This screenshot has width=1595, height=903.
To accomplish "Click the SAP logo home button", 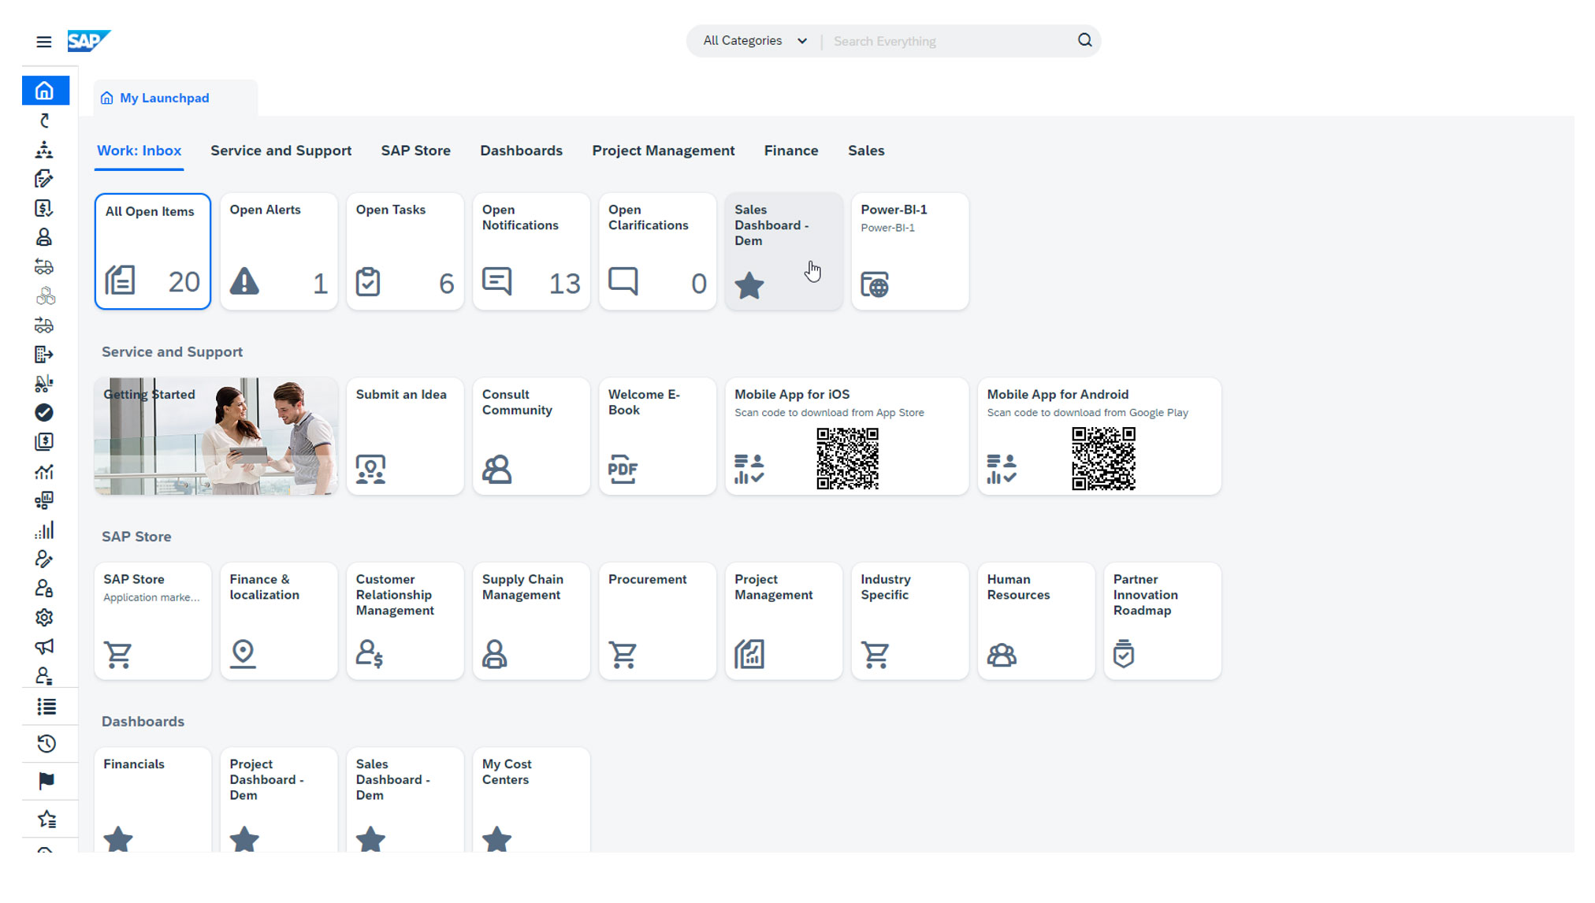I will click(x=87, y=40).
